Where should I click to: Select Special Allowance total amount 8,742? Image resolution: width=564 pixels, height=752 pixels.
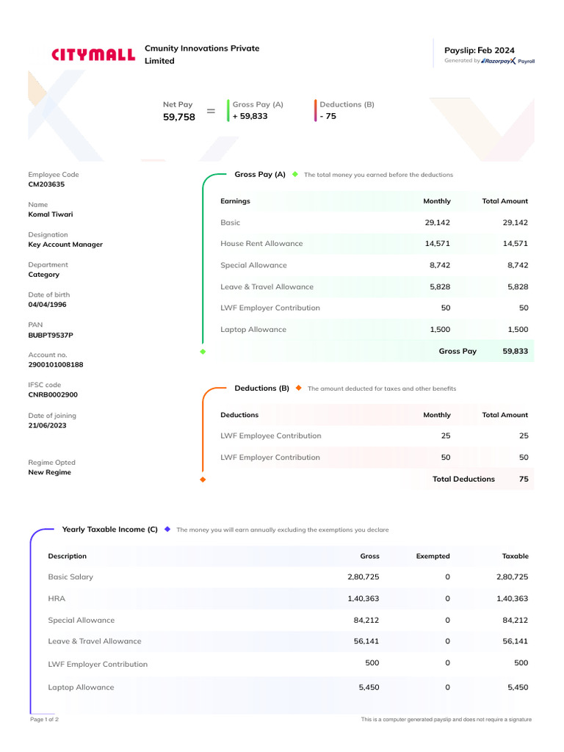pos(518,265)
